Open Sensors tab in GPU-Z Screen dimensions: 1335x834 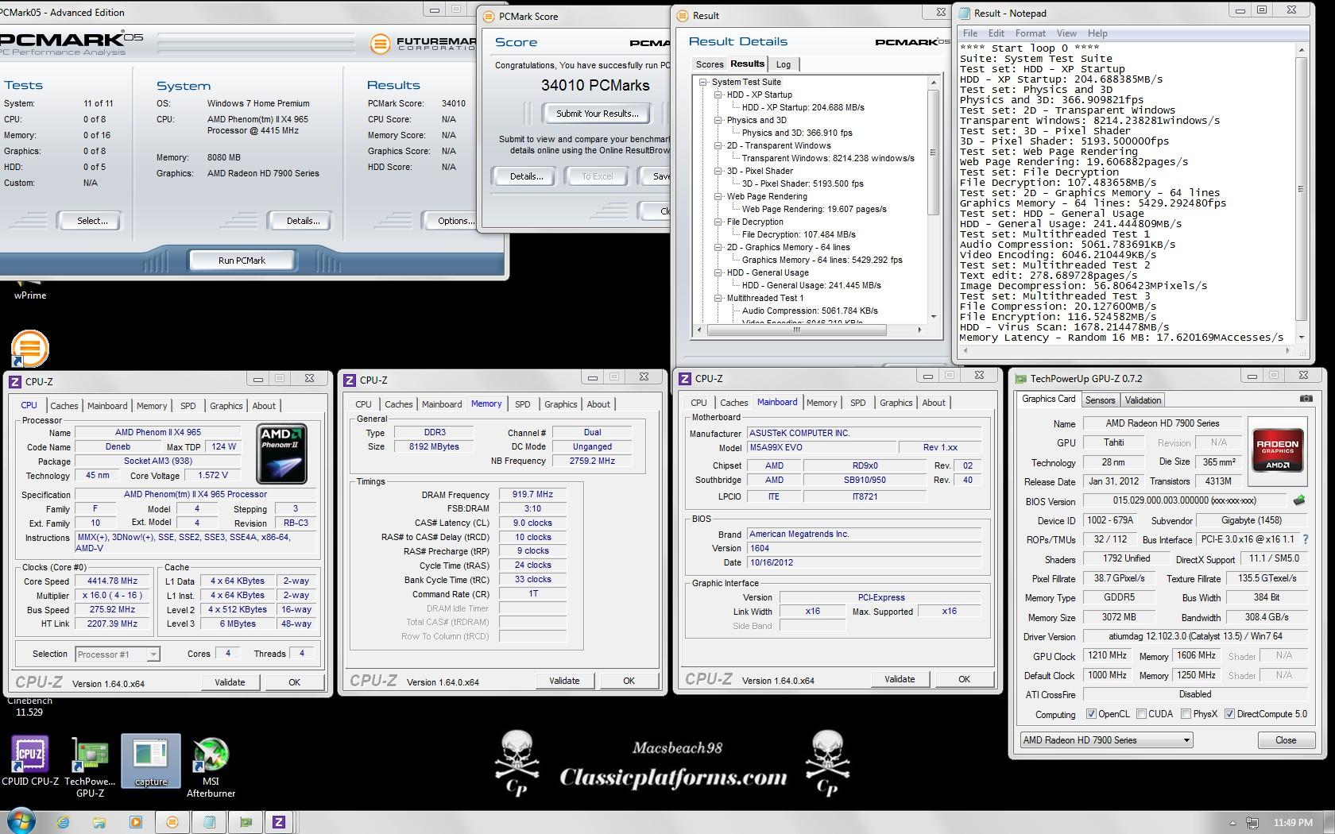click(1101, 400)
